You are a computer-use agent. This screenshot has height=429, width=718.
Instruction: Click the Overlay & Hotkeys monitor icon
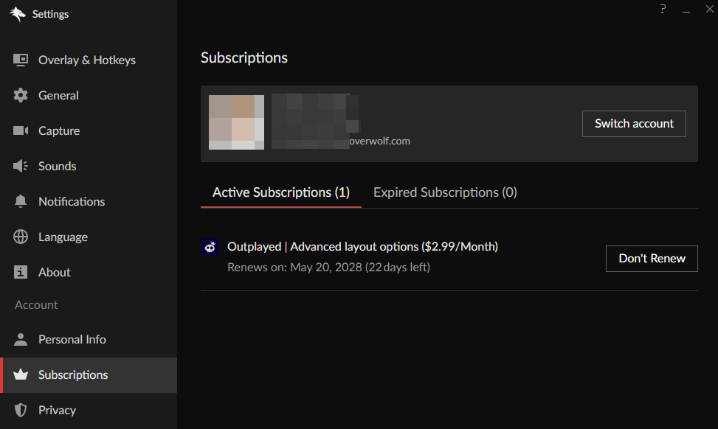point(21,60)
